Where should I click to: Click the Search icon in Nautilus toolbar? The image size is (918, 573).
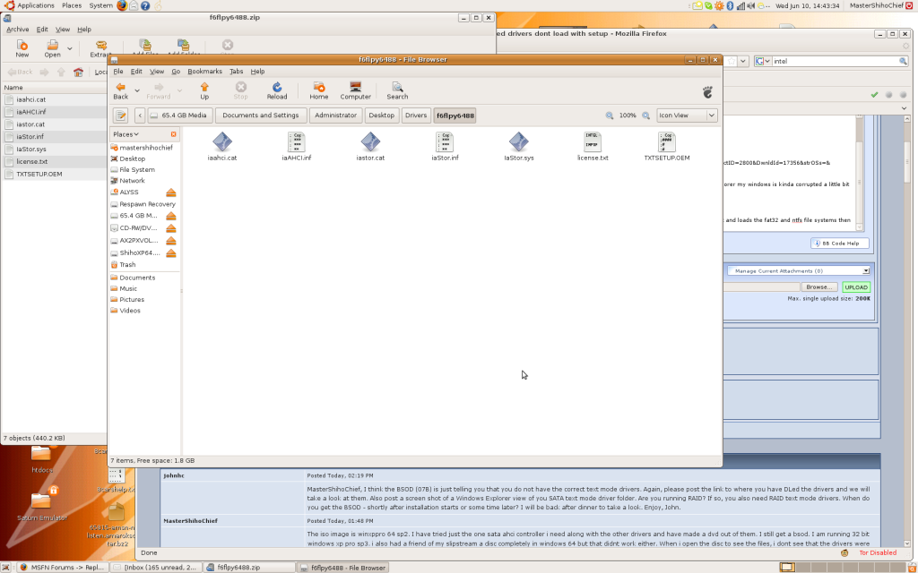[396, 90]
